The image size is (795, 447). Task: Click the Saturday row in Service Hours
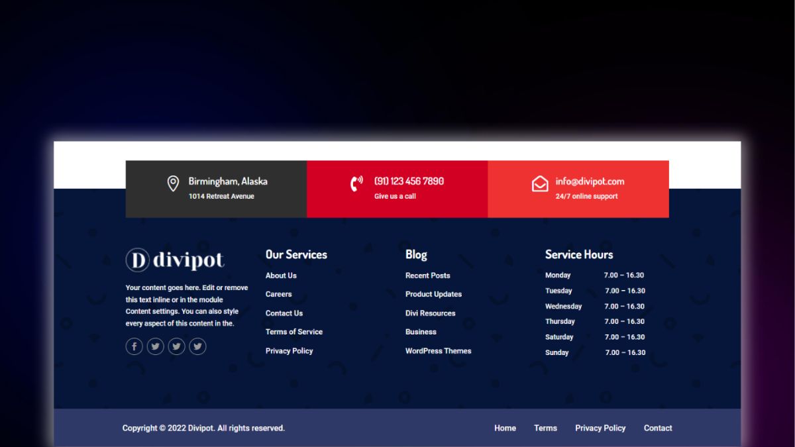[595, 337]
